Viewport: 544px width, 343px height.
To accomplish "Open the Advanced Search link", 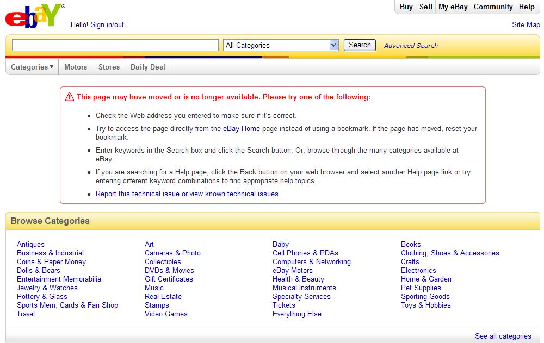I will pyautogui.click(x=411, y=46).
